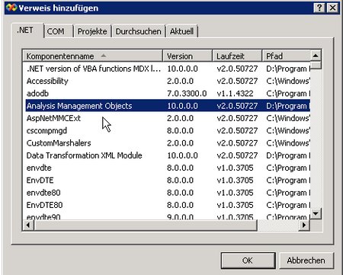This screenshot has height=275, width=343.
Task: Click the sort arrow in Komponentenname header
Action: click(104, 56)
